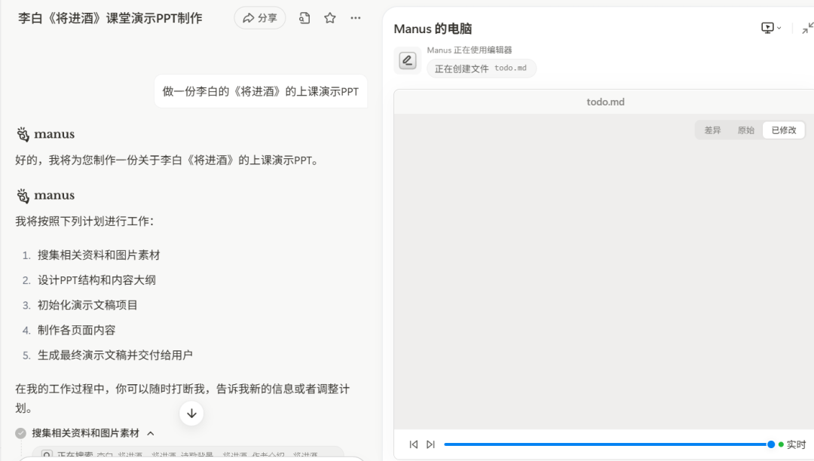The width and height of the screenshot is (814, 461).
Task: Click the file export icon beside 分享
Action: point(304,17)
